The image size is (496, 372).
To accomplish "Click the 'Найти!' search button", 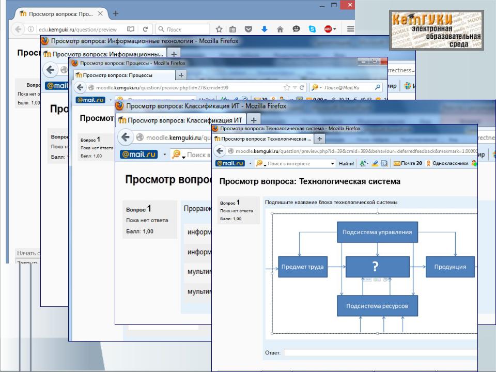I will point(346,164).
